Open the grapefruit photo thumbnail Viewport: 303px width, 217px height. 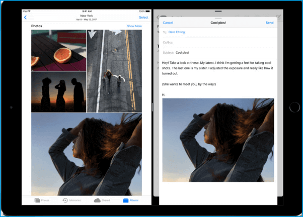point(58,50)
